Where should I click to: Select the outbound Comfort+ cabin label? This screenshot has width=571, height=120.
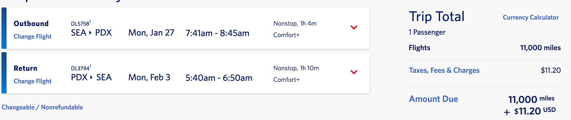point(286,35)
